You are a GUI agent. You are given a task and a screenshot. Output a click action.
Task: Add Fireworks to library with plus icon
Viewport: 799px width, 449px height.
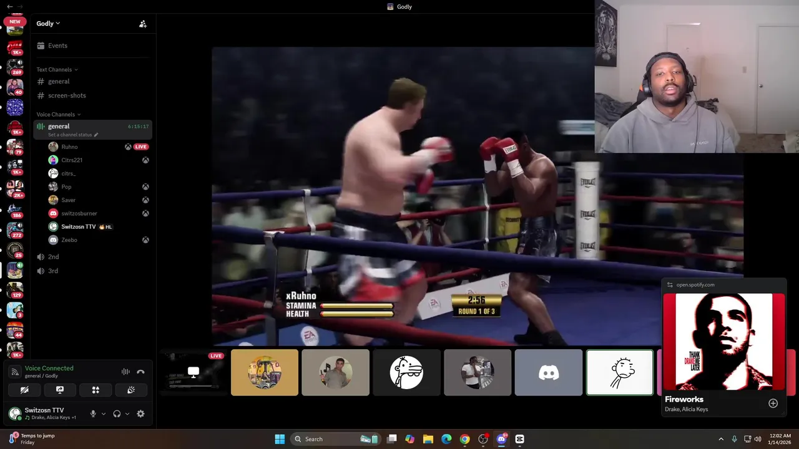[x=773, y=403]
